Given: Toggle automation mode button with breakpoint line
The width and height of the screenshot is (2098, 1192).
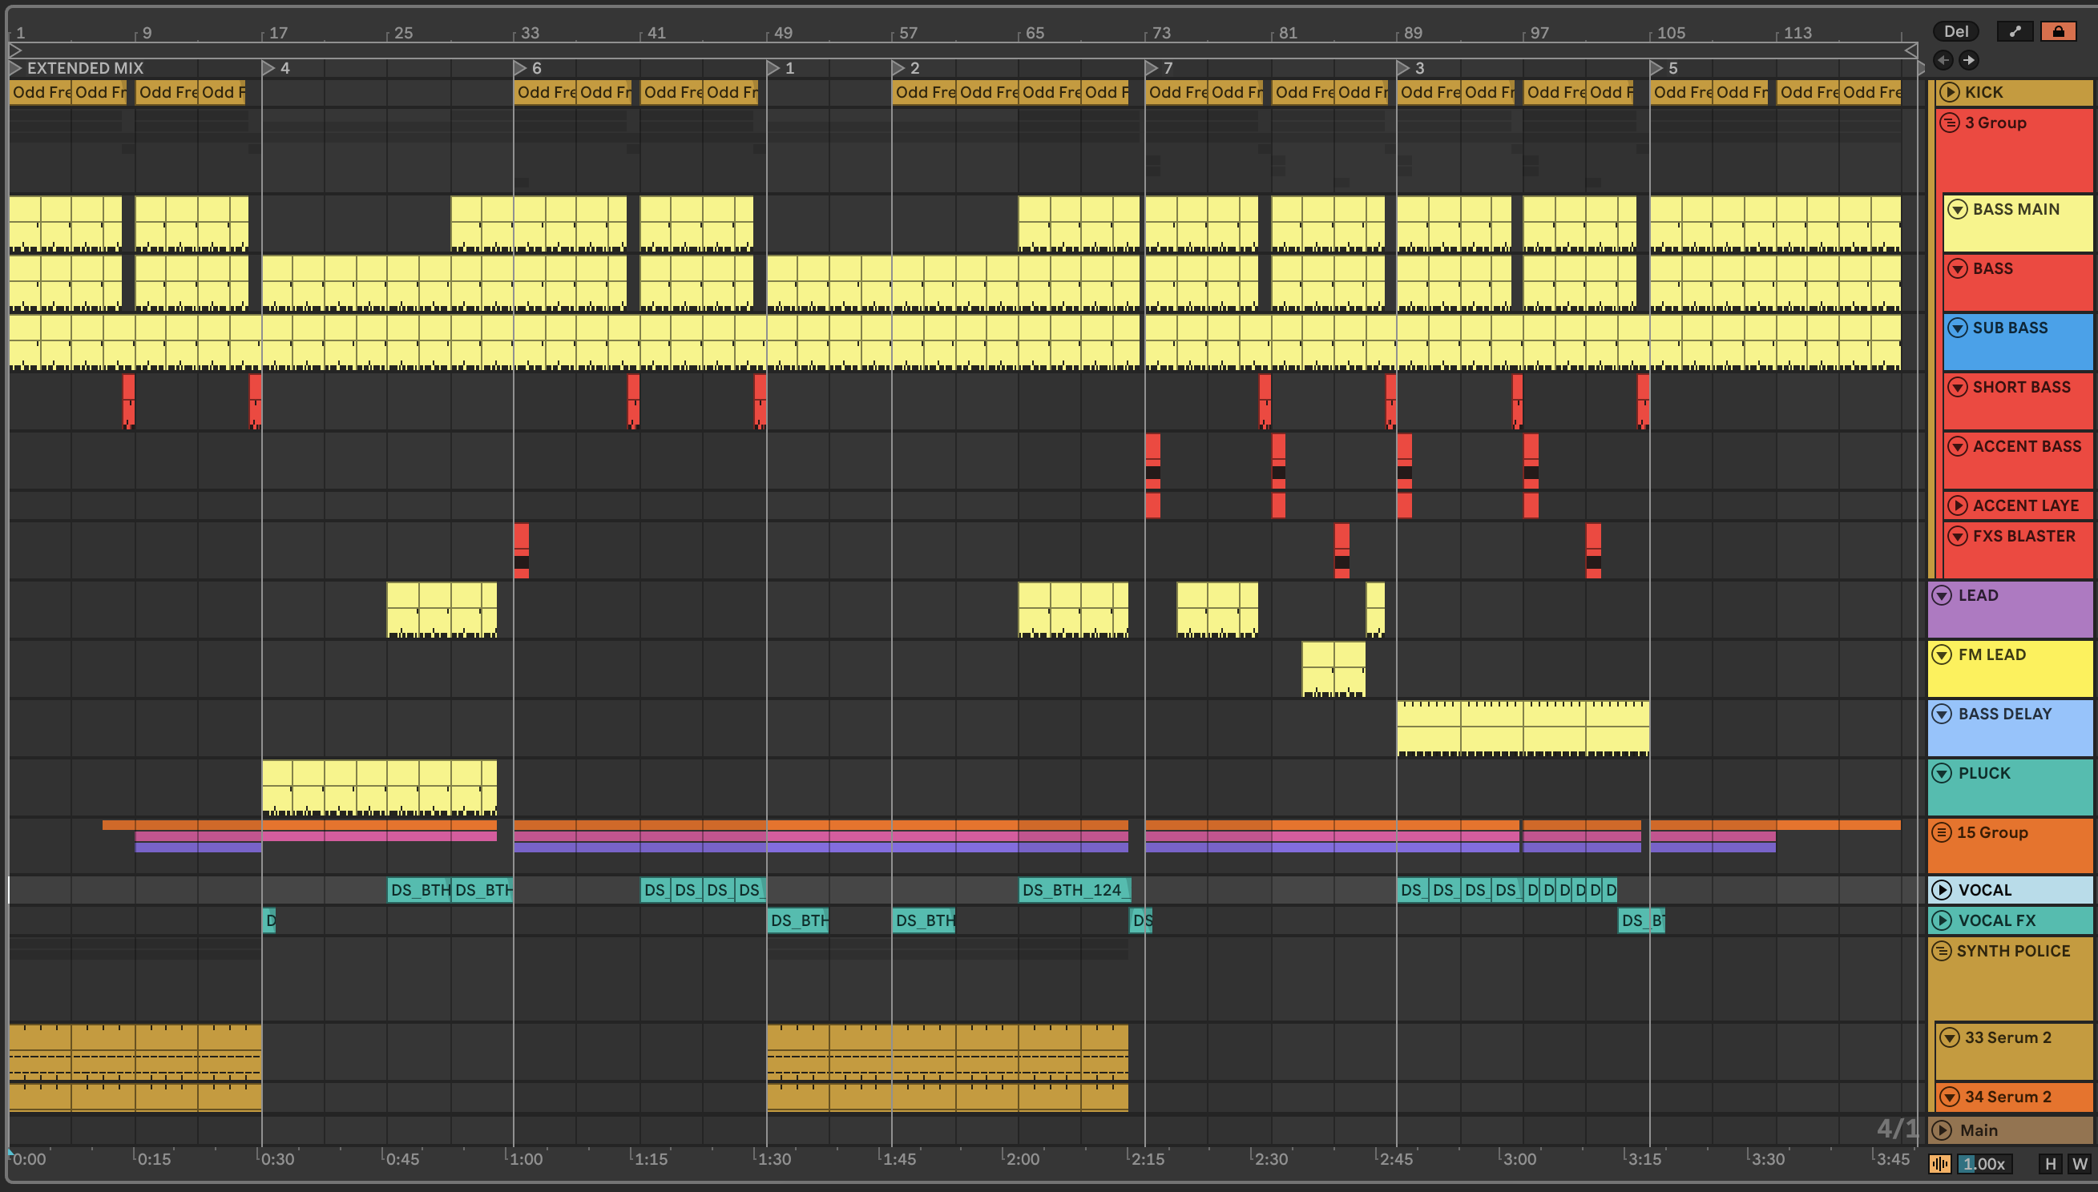Looking at the screenshot, I should coord(2015,31).
